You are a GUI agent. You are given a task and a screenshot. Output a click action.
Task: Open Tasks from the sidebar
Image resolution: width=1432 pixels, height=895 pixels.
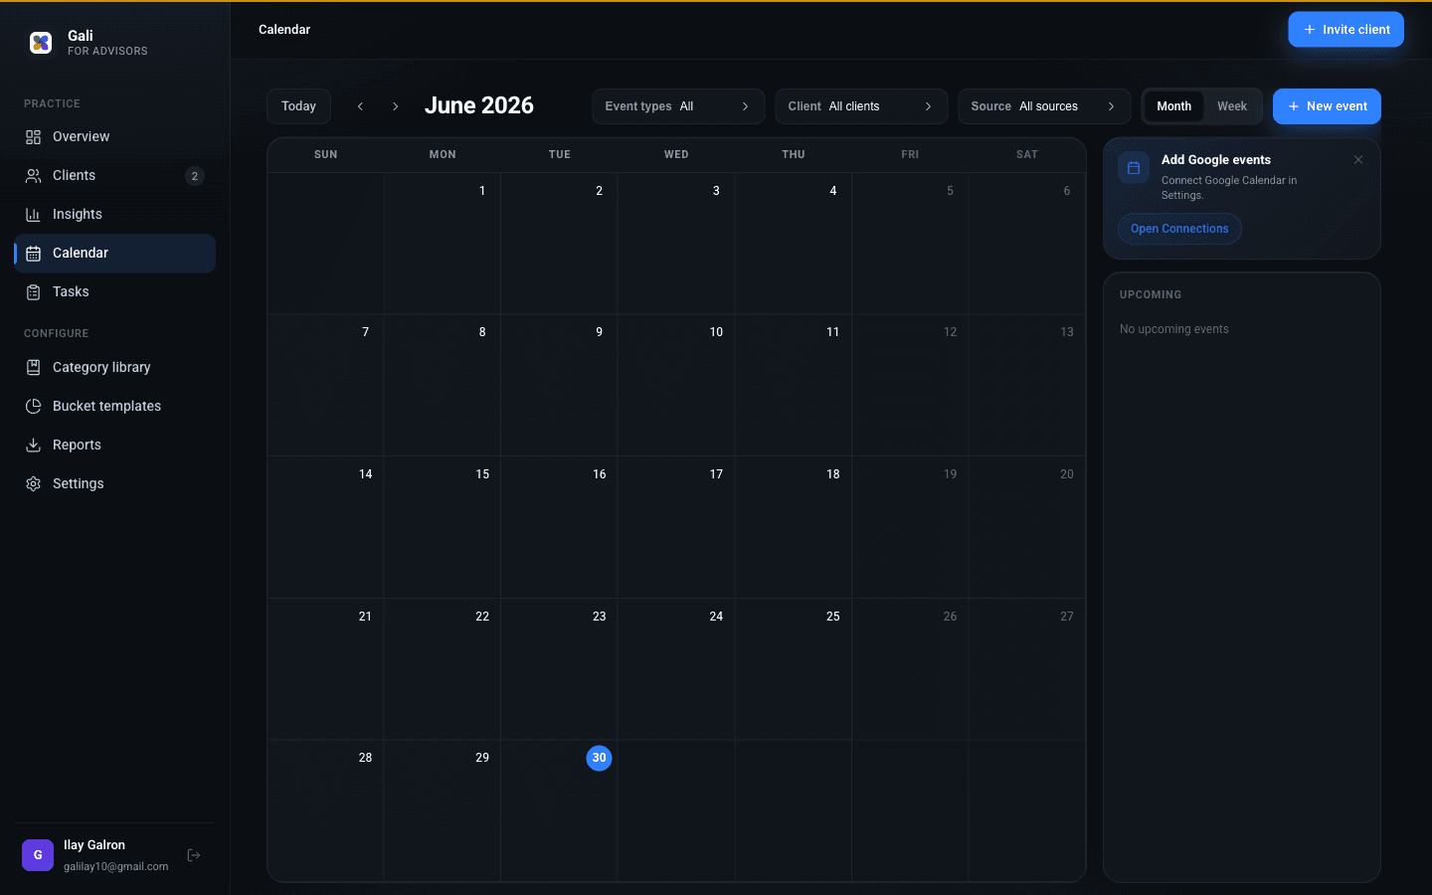[114, 291]
